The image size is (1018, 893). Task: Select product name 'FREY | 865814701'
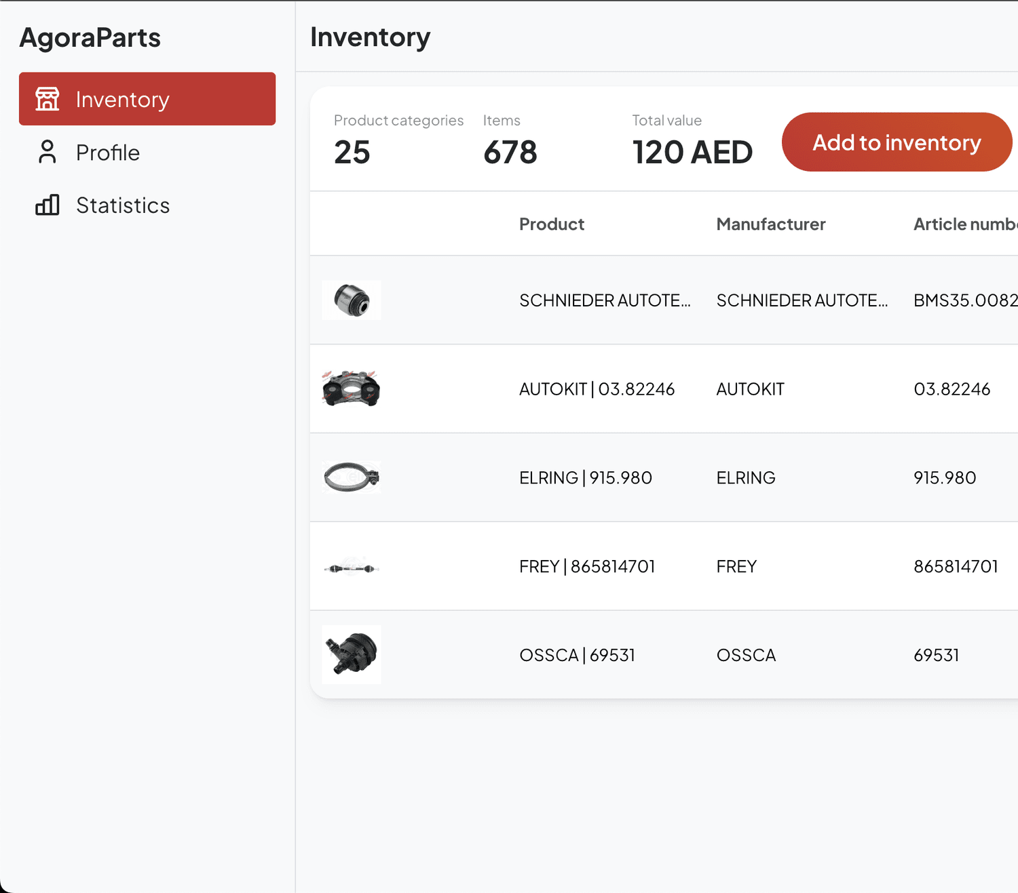[x=588, y=567]
